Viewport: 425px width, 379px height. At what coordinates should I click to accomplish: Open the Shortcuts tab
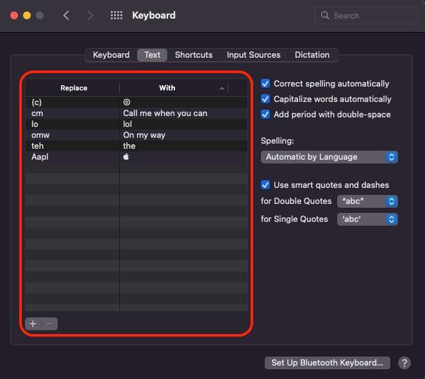(194, 55)
